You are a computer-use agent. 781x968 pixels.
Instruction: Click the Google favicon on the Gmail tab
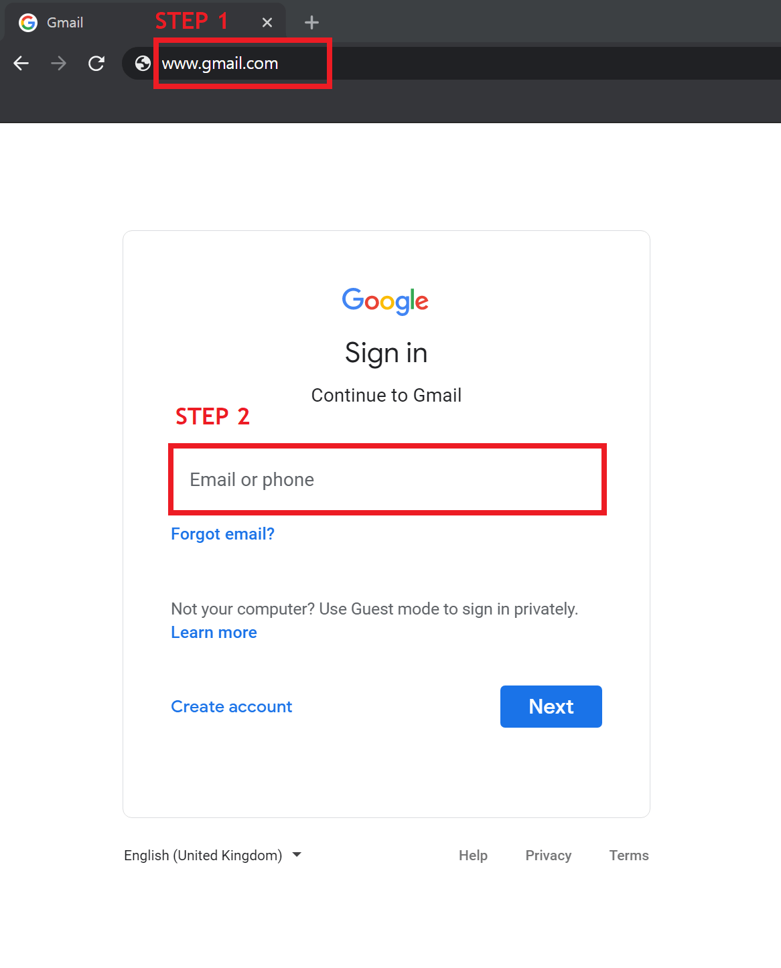28,23
